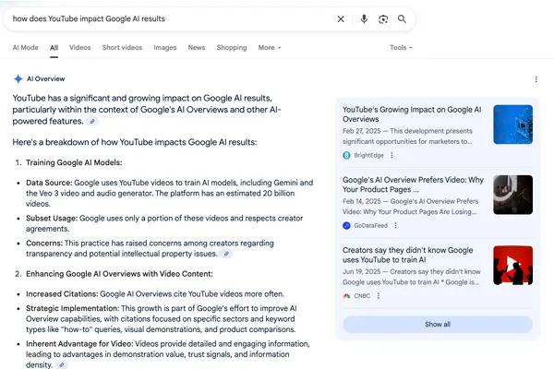Open 'Creators say they didn't know Google' article
The height and width of the screenshot is (369, 554).
tap(407, 255)
